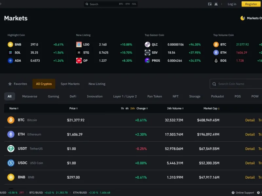Click the Ethereum logo in the ETH table row
Viewport: 262px width, 196px height.
coord(11,134)
